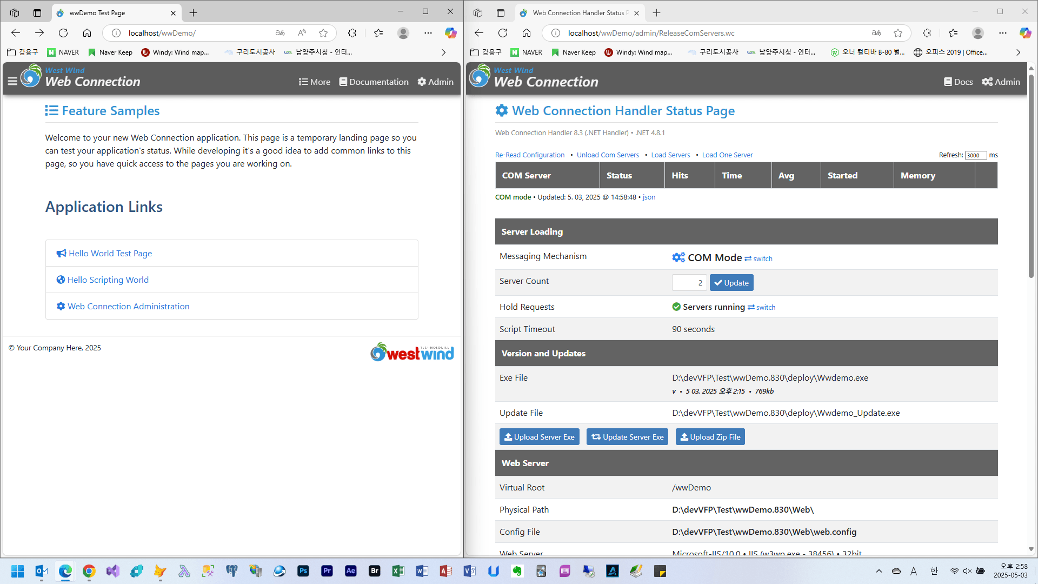Open the clock and date panel
This screenshot has height=584, width=1038.
click(1010, 571)
